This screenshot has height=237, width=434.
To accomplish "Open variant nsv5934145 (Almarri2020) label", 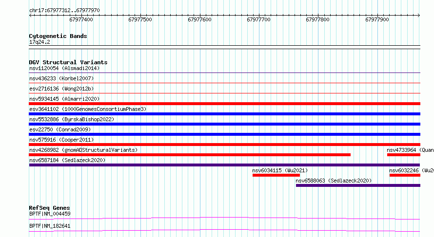I will [x=64, y=99].
